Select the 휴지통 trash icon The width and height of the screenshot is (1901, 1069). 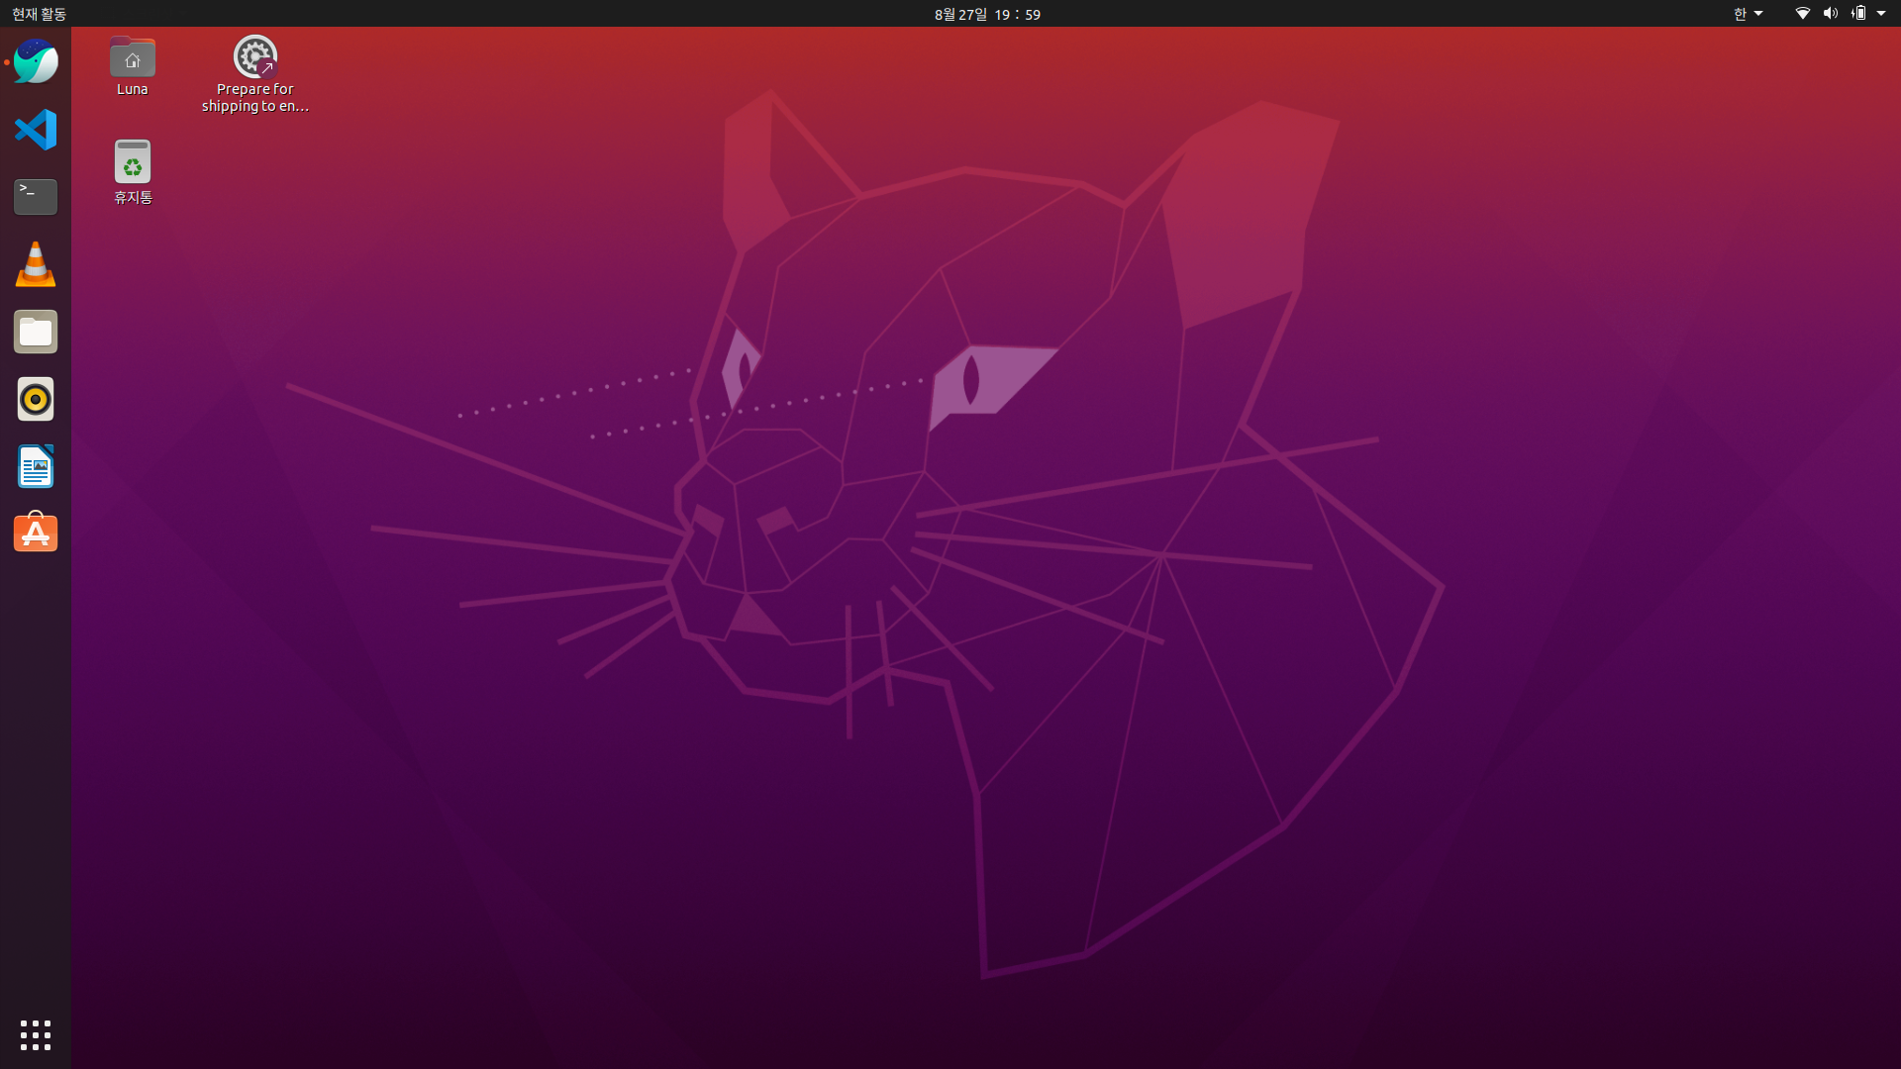pyautogui.click(x=132, y=163)
